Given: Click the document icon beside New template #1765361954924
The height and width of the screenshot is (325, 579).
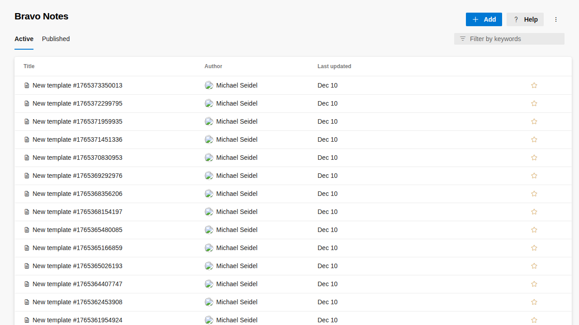Looking at the screenshot, I should click(27, 320).
